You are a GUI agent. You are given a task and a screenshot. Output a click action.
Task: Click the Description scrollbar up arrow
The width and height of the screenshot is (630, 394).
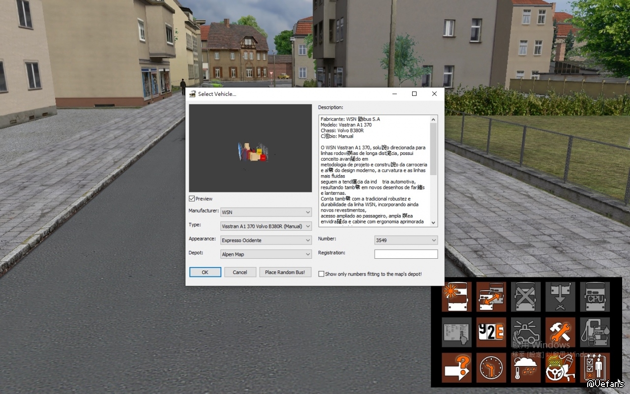pos(433,119)
